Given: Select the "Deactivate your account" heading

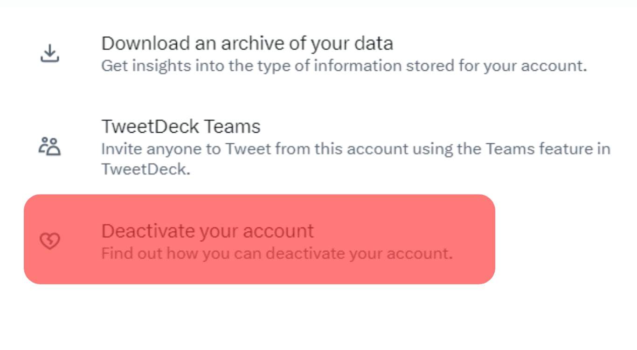Looking at the screenshot, I should tap(208, 231).
